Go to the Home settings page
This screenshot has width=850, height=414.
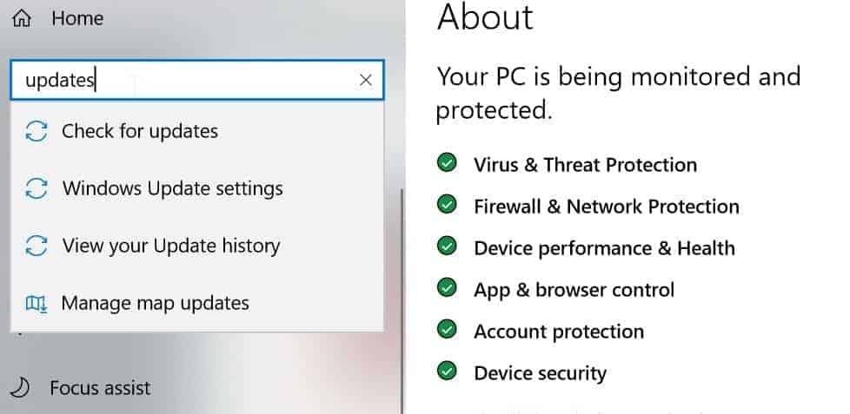77,18
